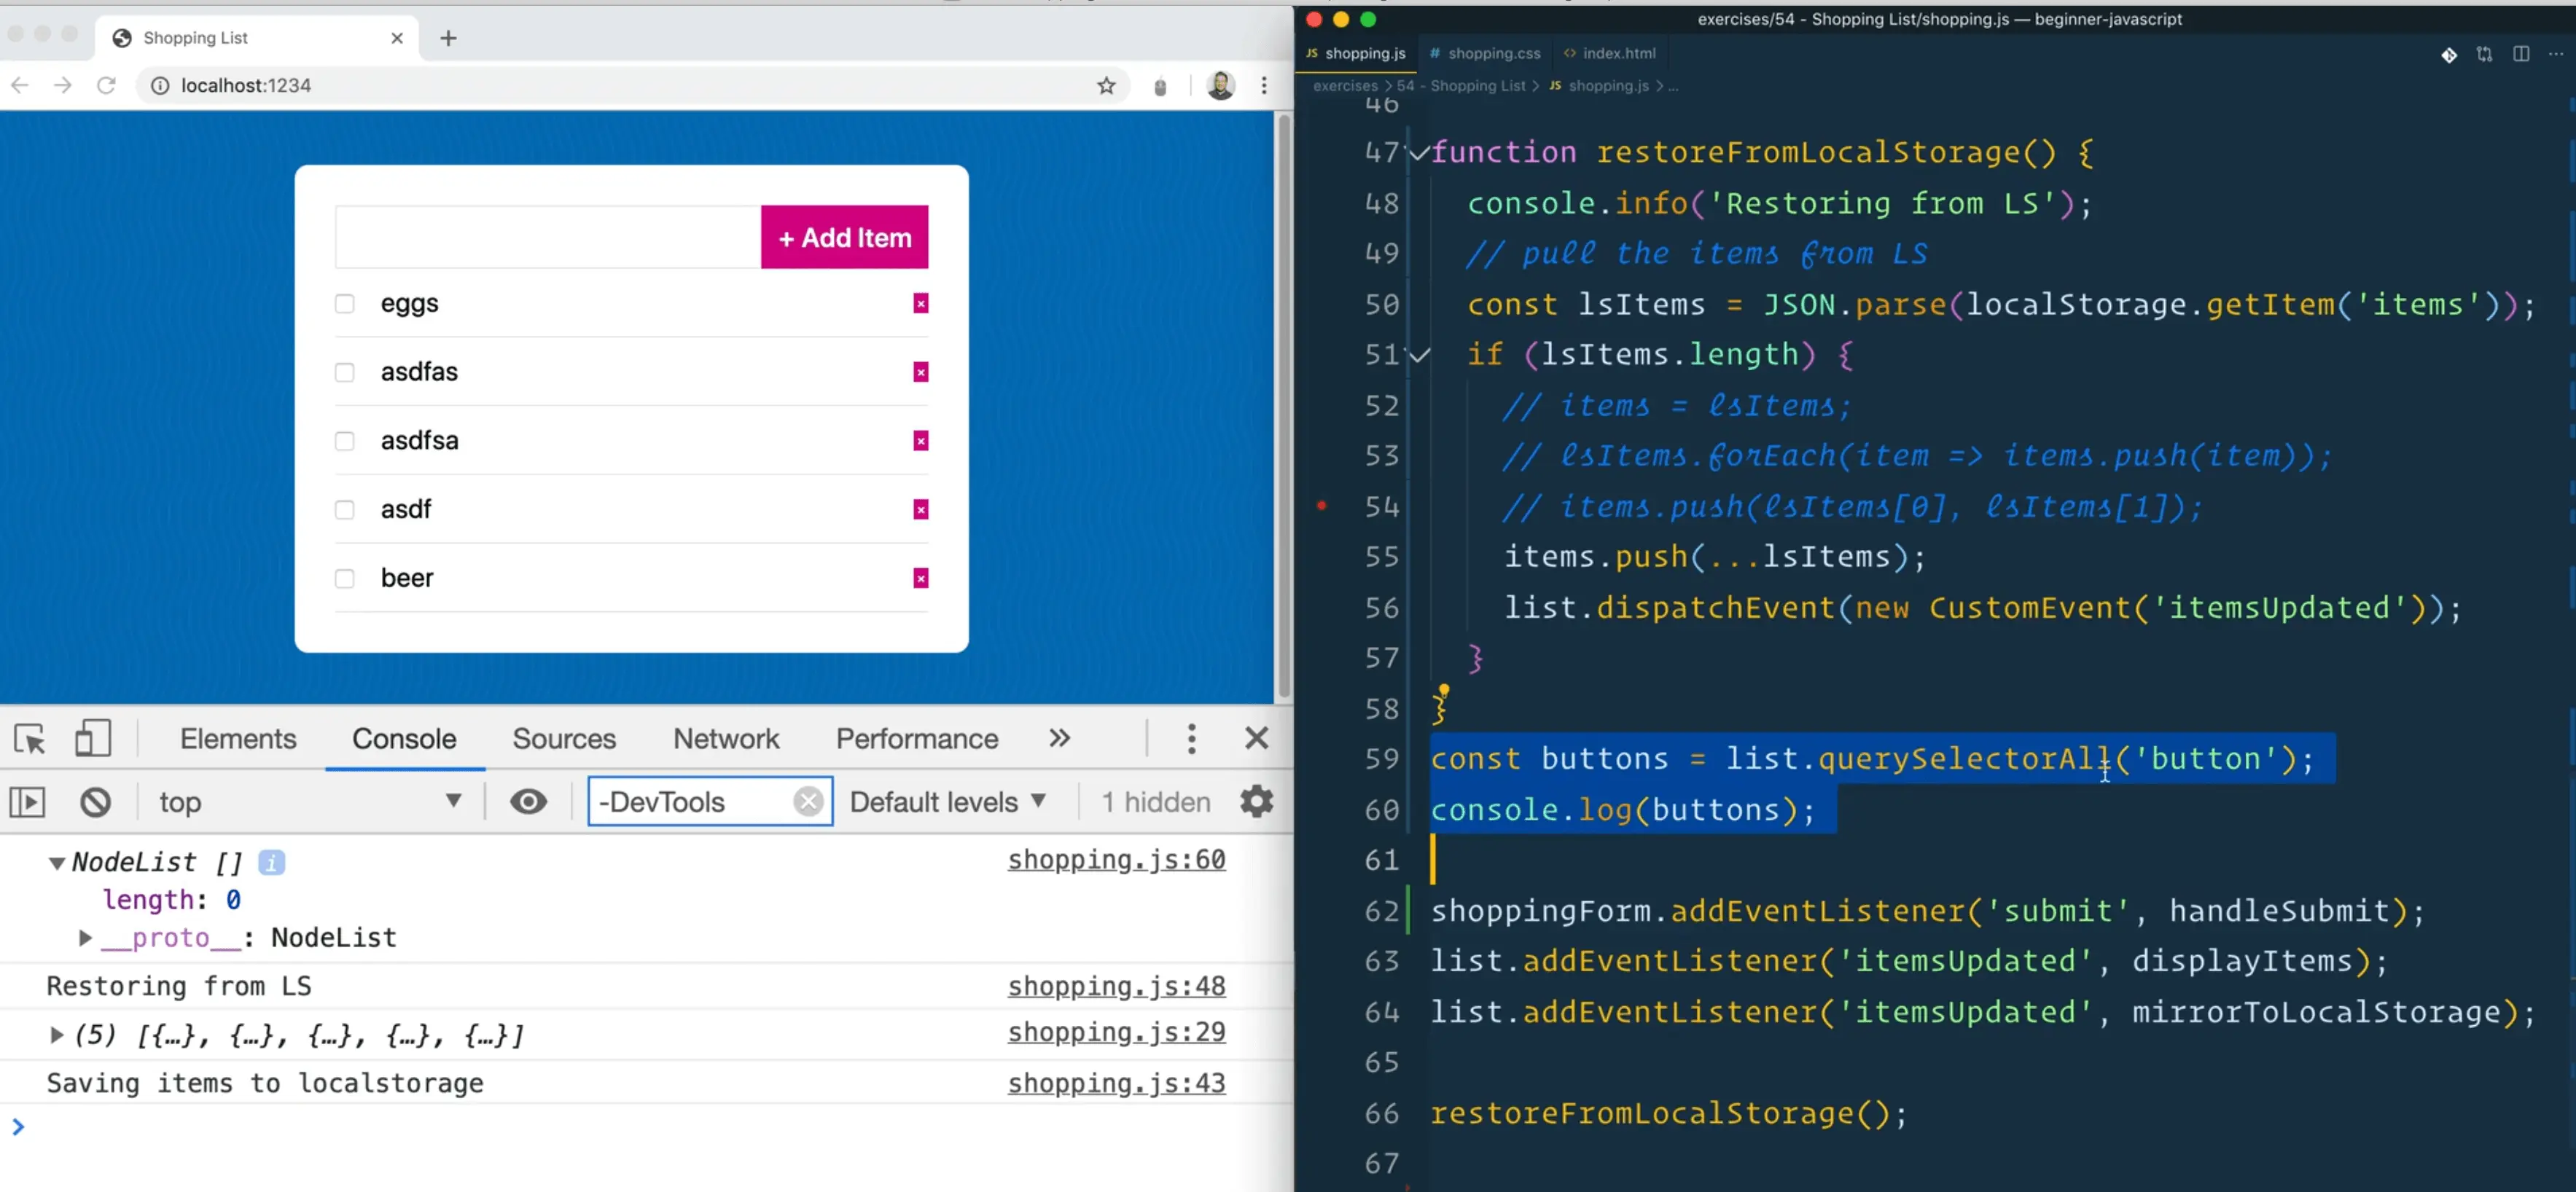The width and height of the screenshot is (2576, 1192).
Task: Toggle live expression eye icon
Action: 528,802
